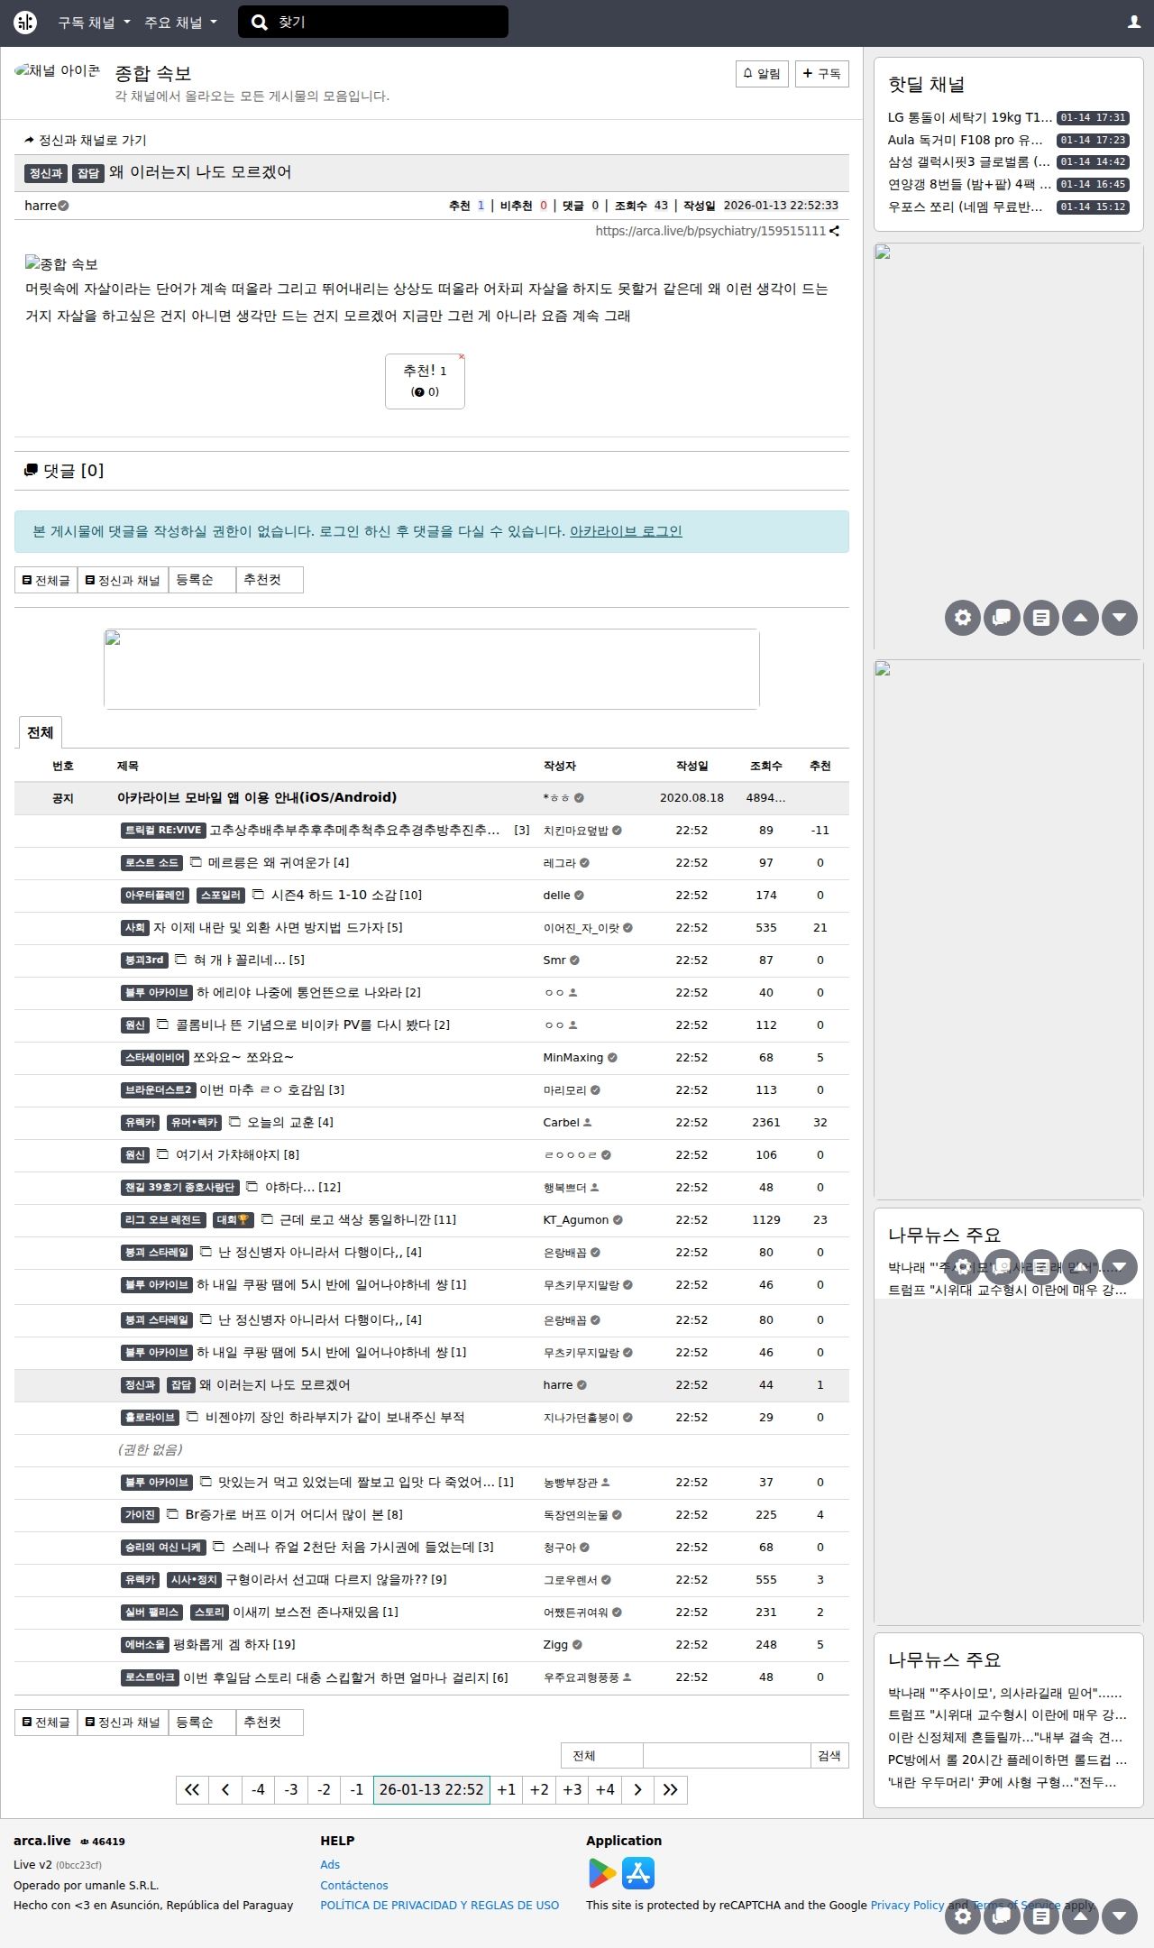Screen dimensions: 1154x1948
Task: Open 등록순 dropdown just above pagination
Action: click(202, 1722)
